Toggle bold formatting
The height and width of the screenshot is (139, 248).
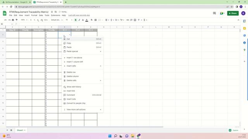[76, 20]
